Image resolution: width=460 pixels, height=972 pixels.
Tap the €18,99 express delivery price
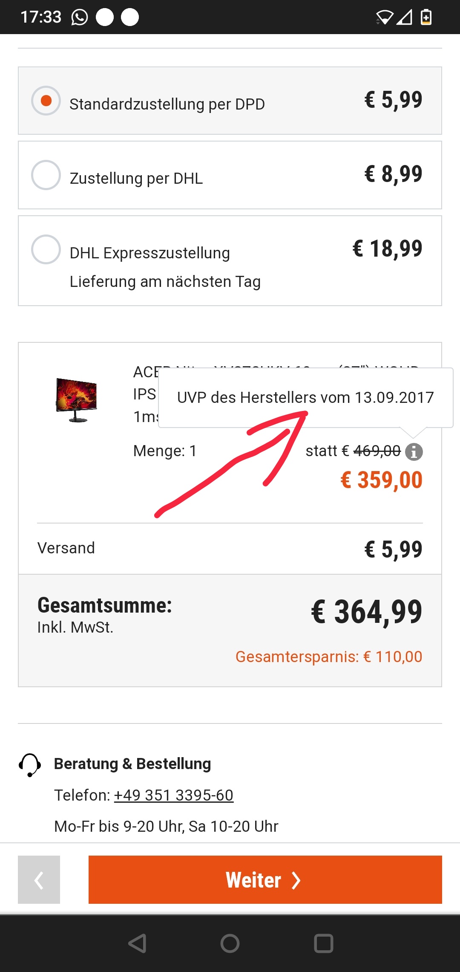(388, 249)
